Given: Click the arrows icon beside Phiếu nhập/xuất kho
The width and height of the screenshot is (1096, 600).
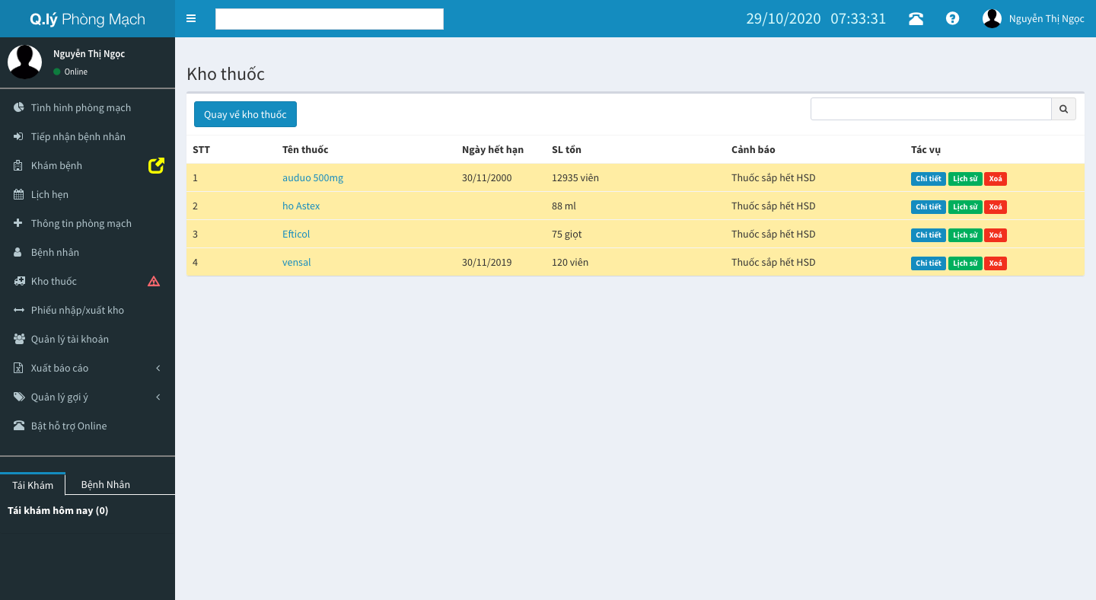Looking at the screenshot, I should (19, 310).
